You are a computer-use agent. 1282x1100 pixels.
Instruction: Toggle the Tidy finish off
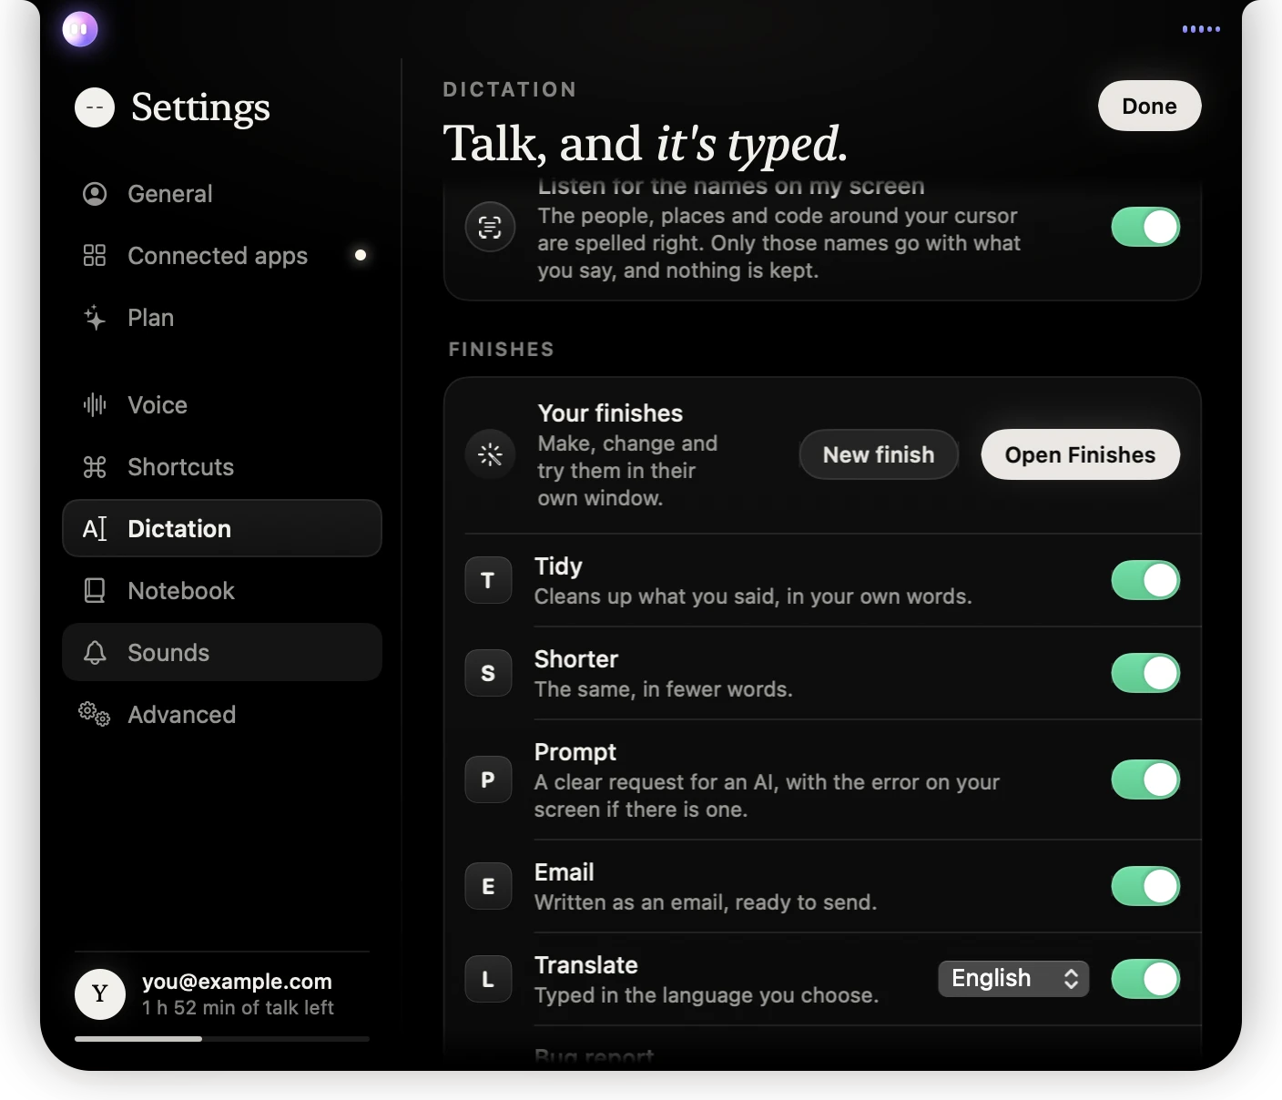click(x=1145, y=580)
